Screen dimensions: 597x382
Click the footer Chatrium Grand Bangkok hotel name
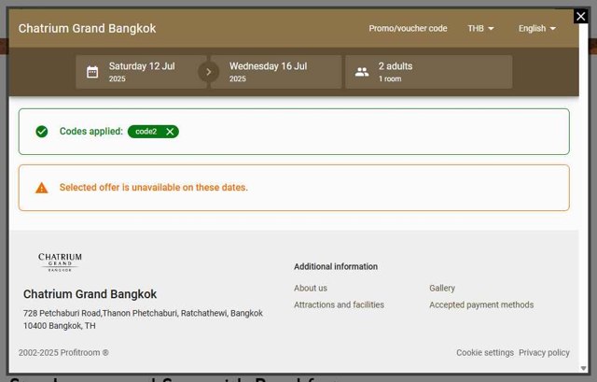[90, 294]
